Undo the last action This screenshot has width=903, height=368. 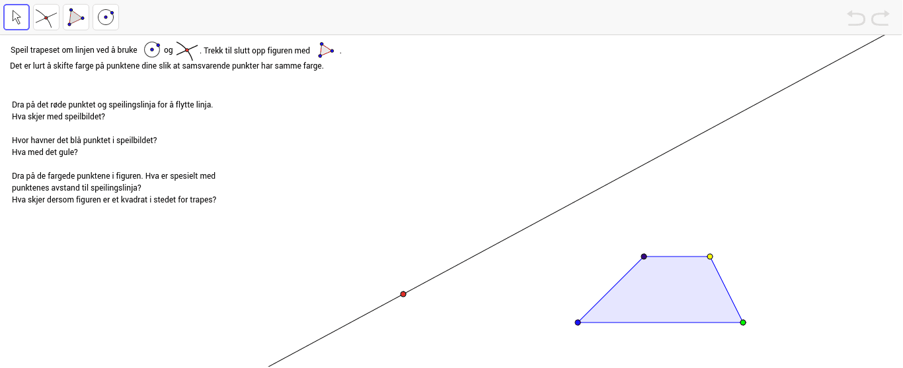click(856, 18)
